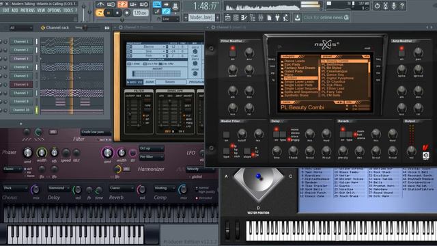Viewport: 437px width, 246px height.
Task: Click the Channel rack step/graph editor icon
Action: (107, 27)
